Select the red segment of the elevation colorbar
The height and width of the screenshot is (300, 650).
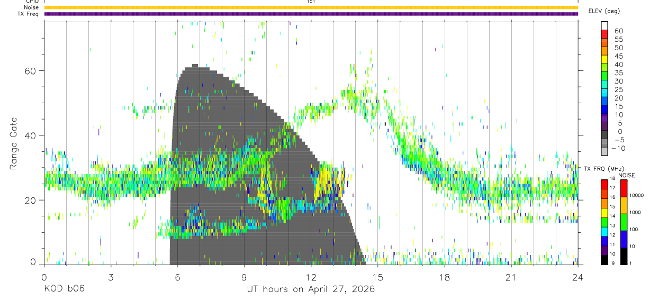pyautogui.click(x=604, y=34)
